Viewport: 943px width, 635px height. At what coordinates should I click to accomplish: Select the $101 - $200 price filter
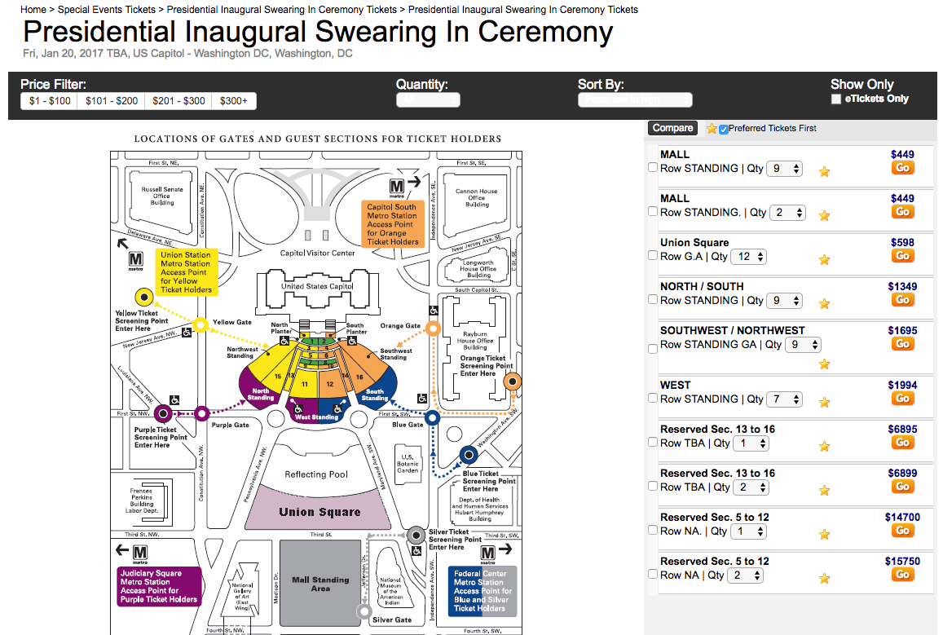tap(112, 101)
